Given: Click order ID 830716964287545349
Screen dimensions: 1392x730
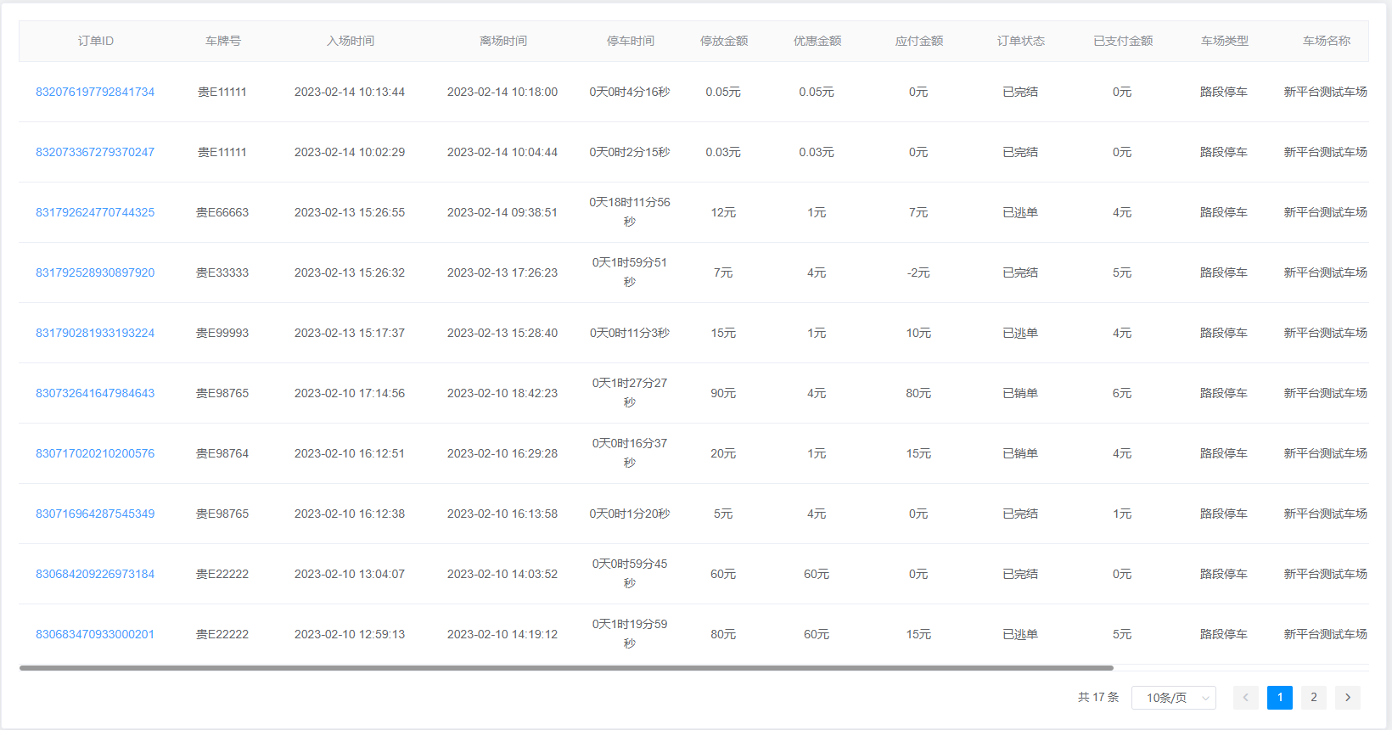Looking at the screenshot, I should [x=95, y=514].
